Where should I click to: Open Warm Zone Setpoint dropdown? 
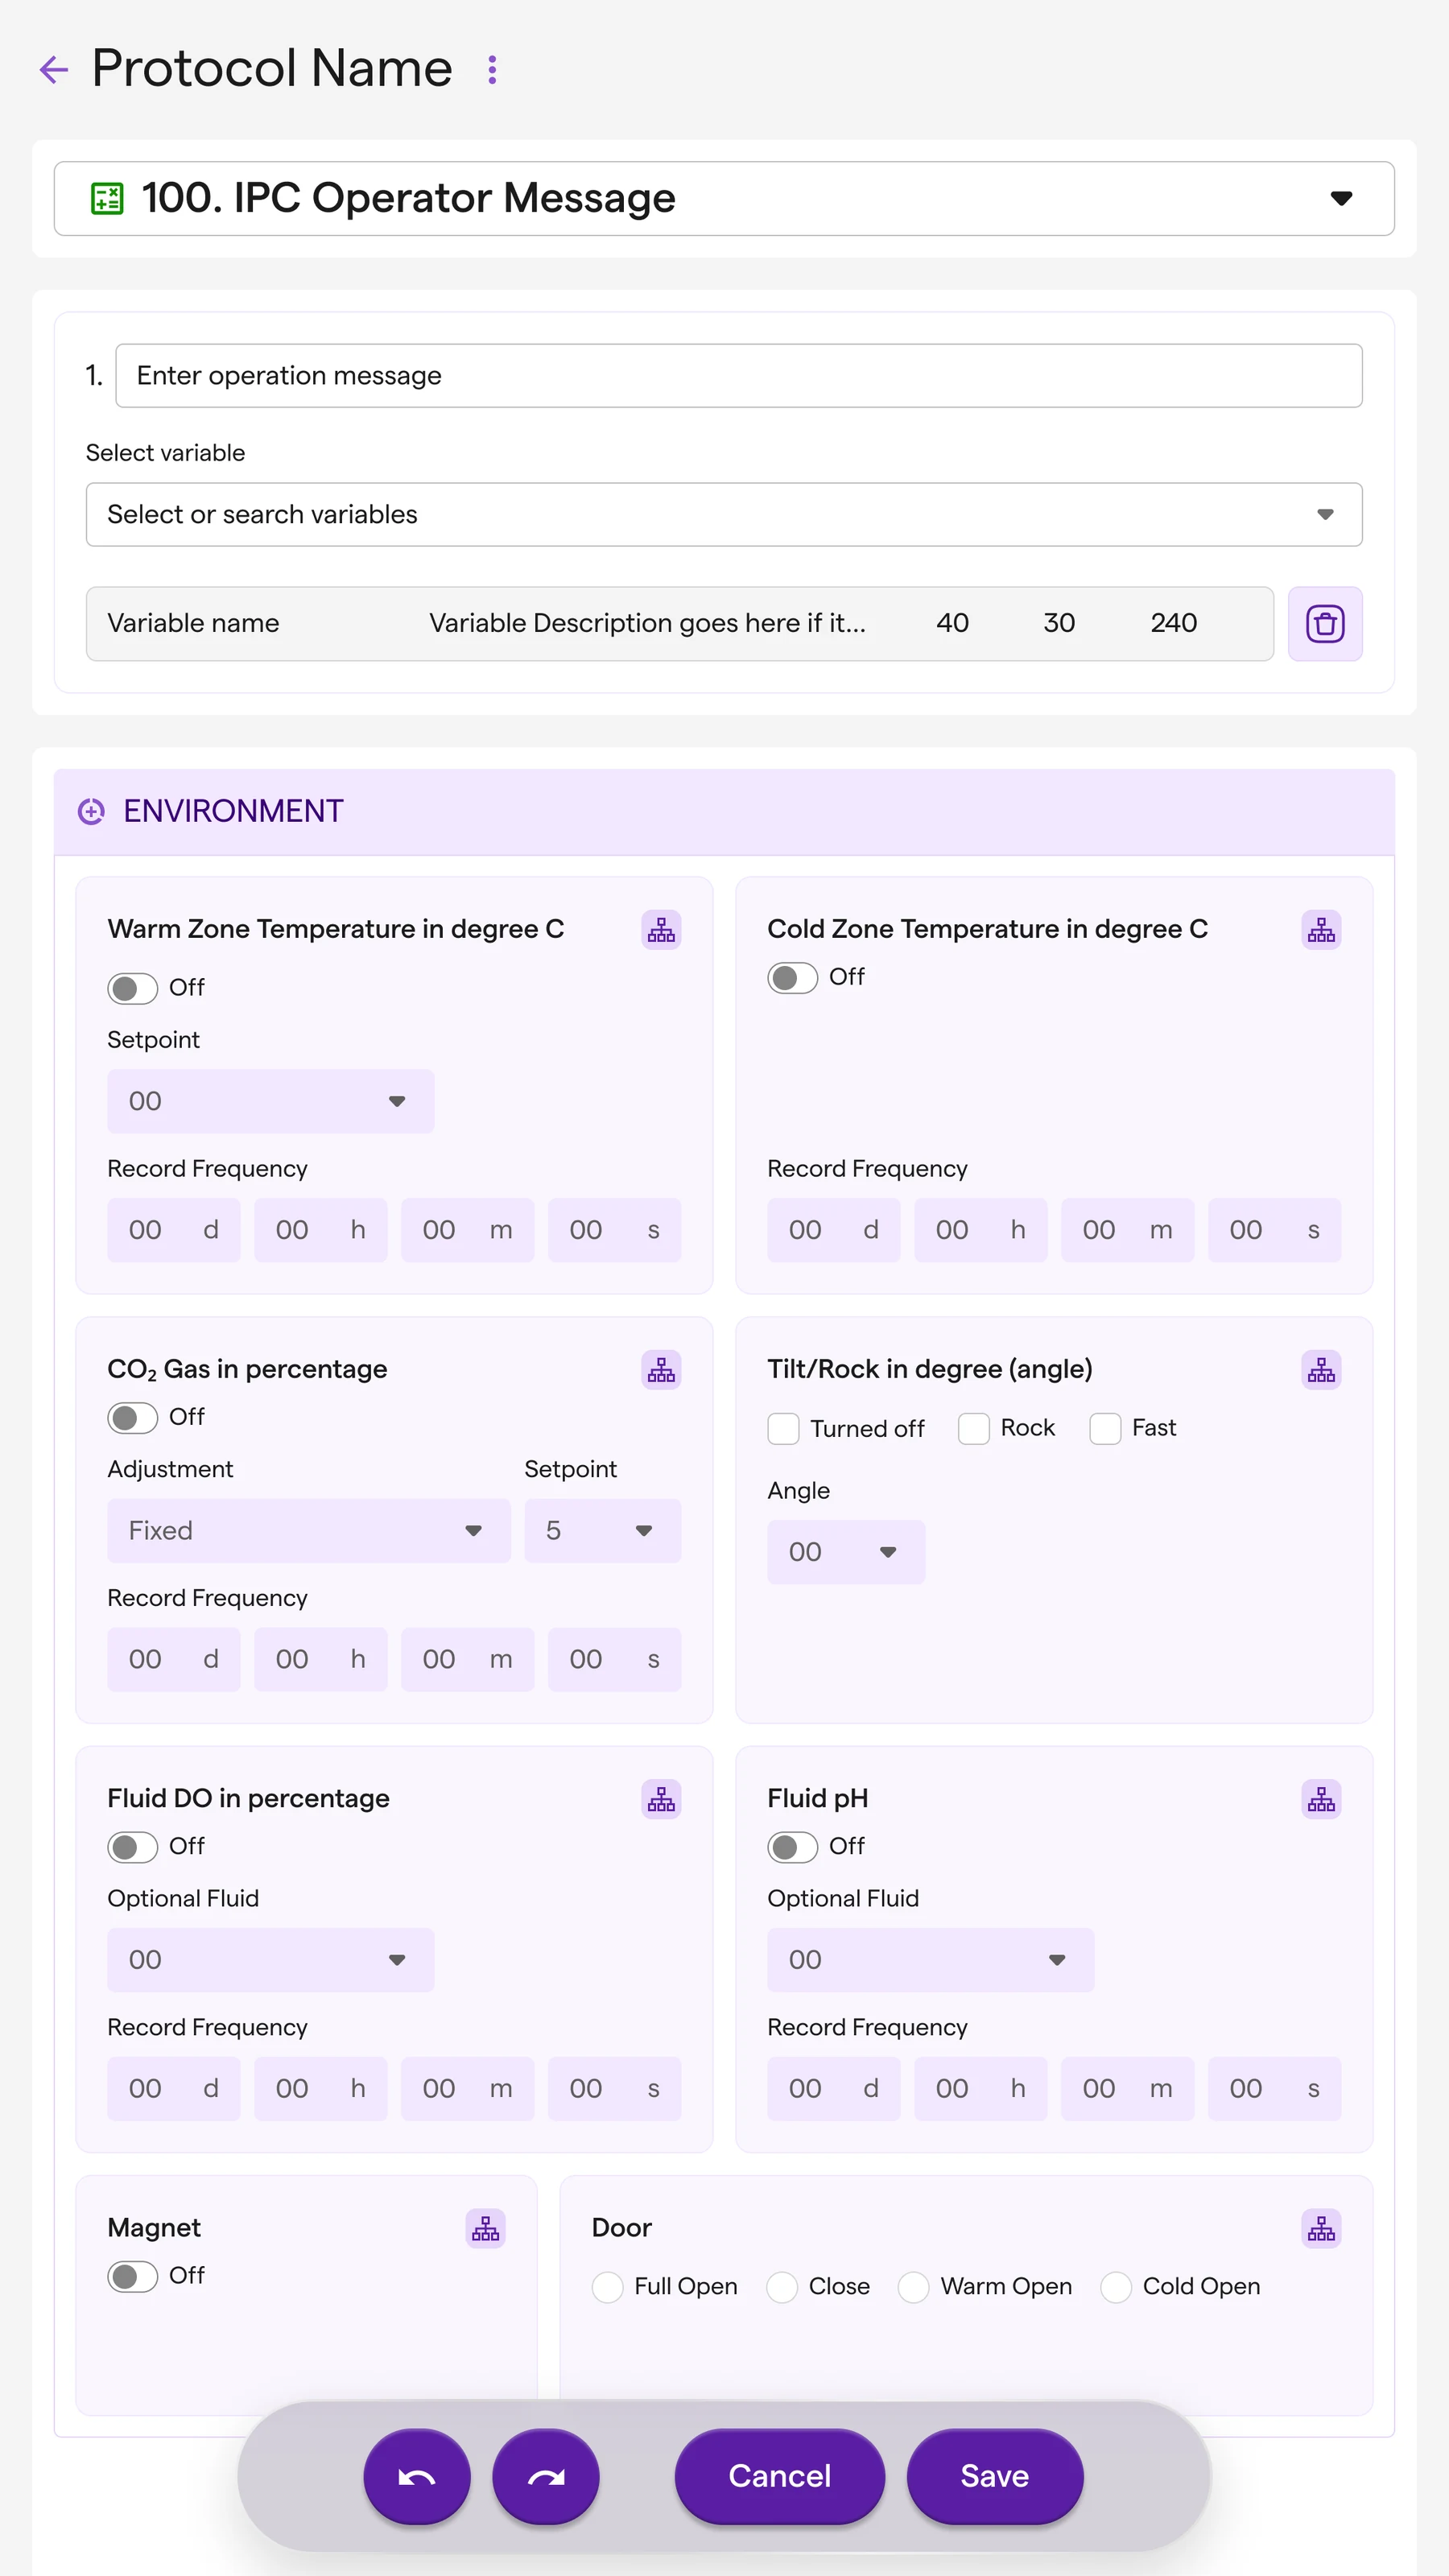[x=270, y=1101]
